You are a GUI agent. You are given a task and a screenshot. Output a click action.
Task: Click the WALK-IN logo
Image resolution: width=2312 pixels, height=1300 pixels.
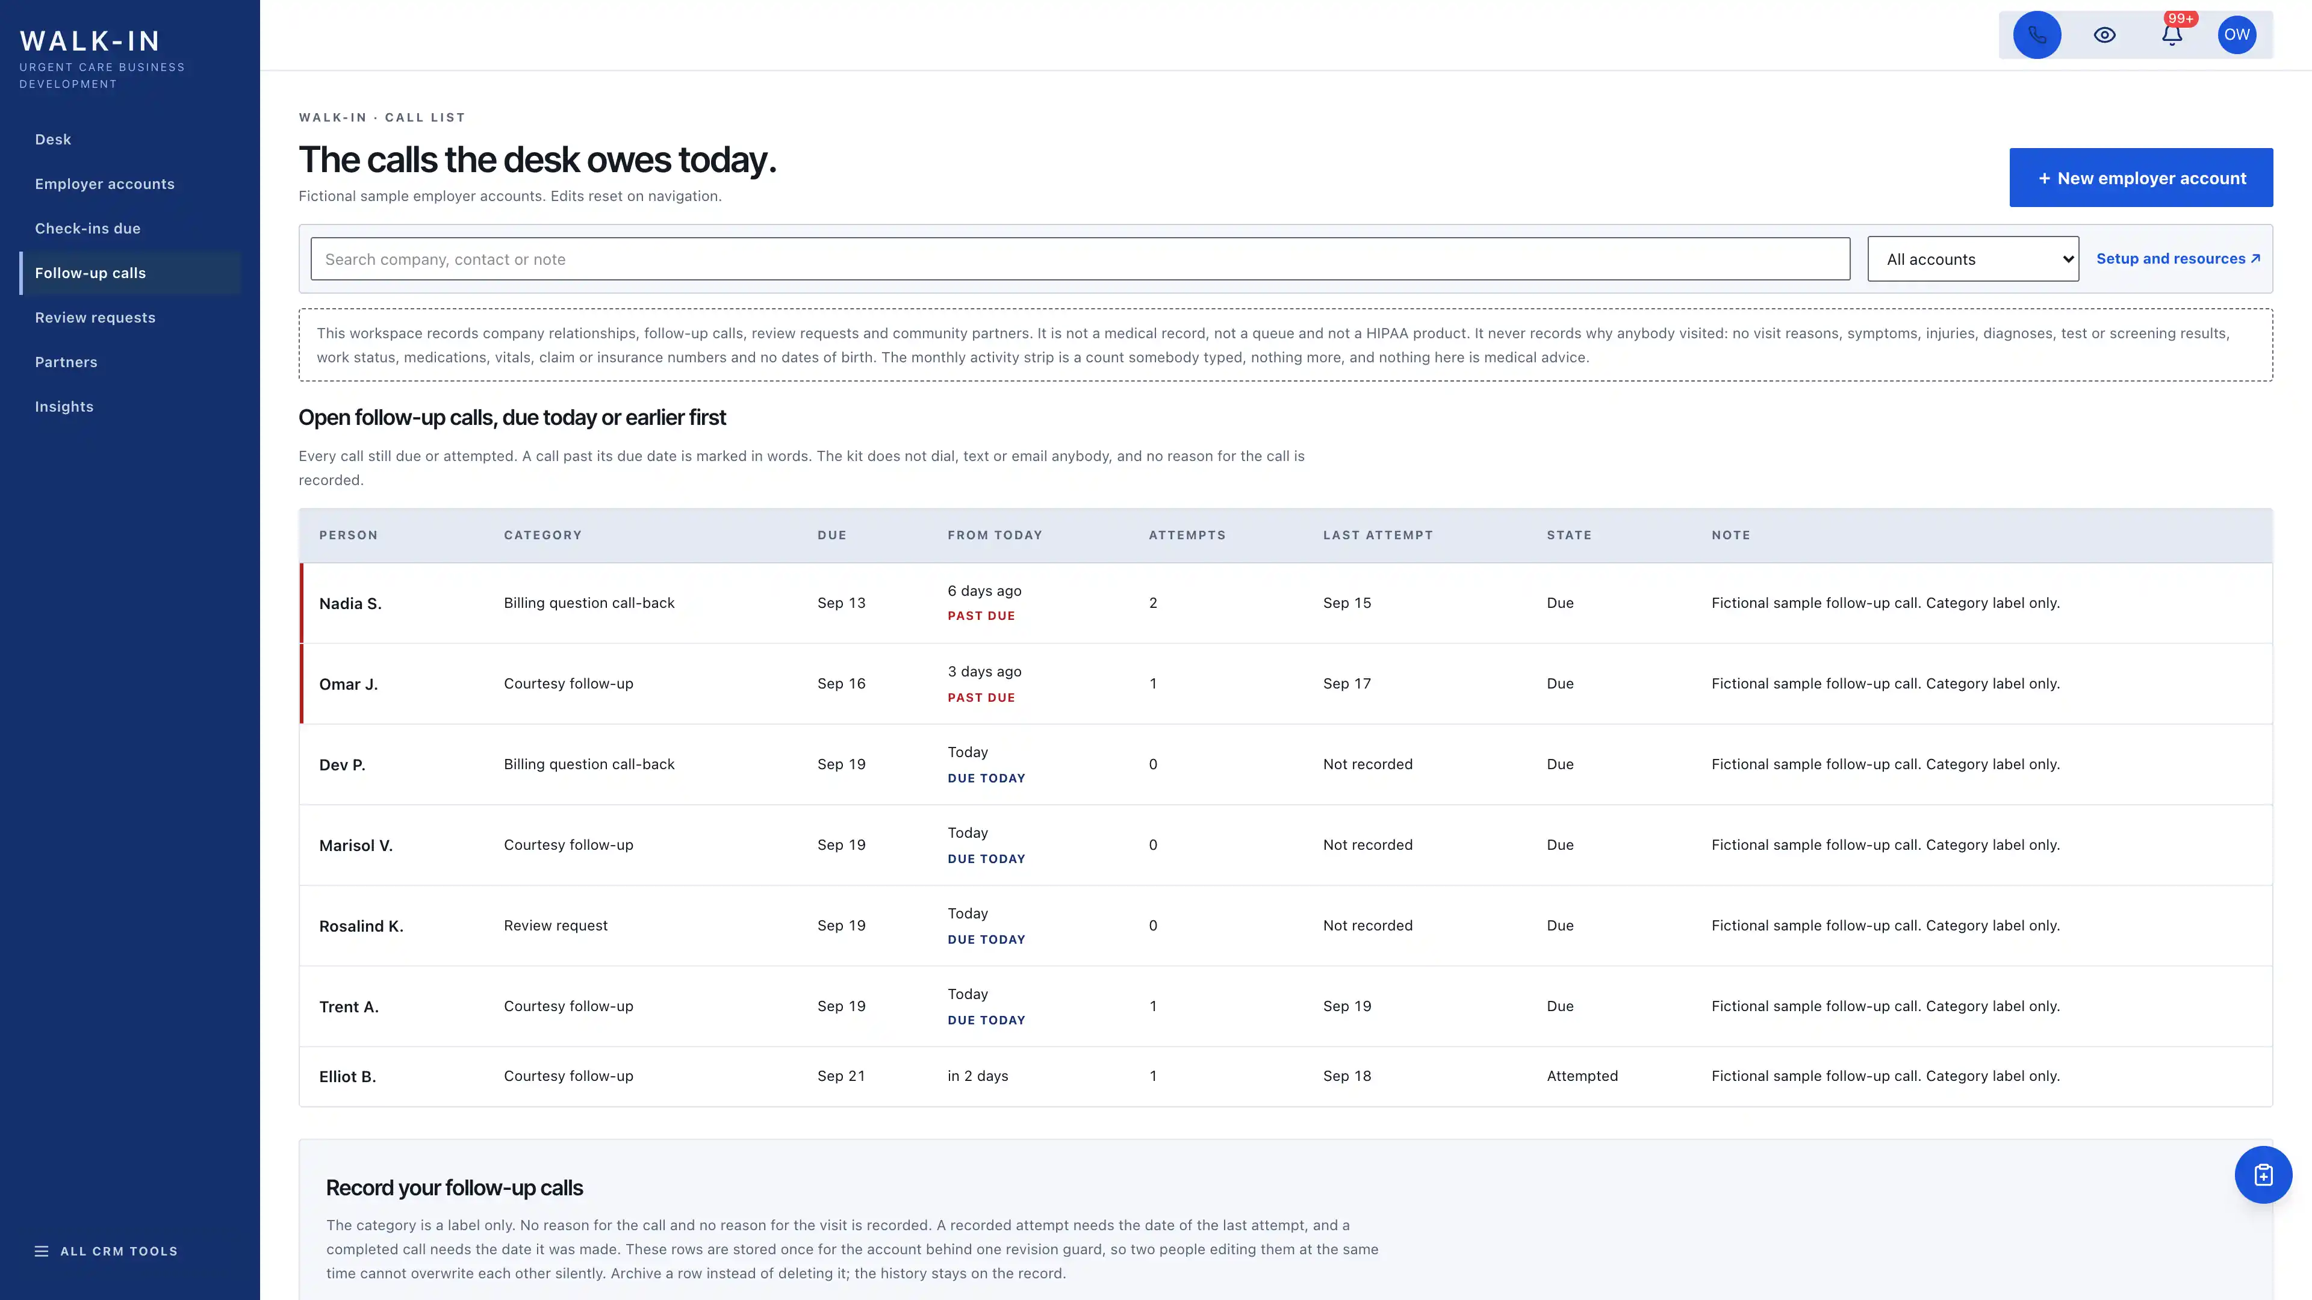(x=90, y=42)
